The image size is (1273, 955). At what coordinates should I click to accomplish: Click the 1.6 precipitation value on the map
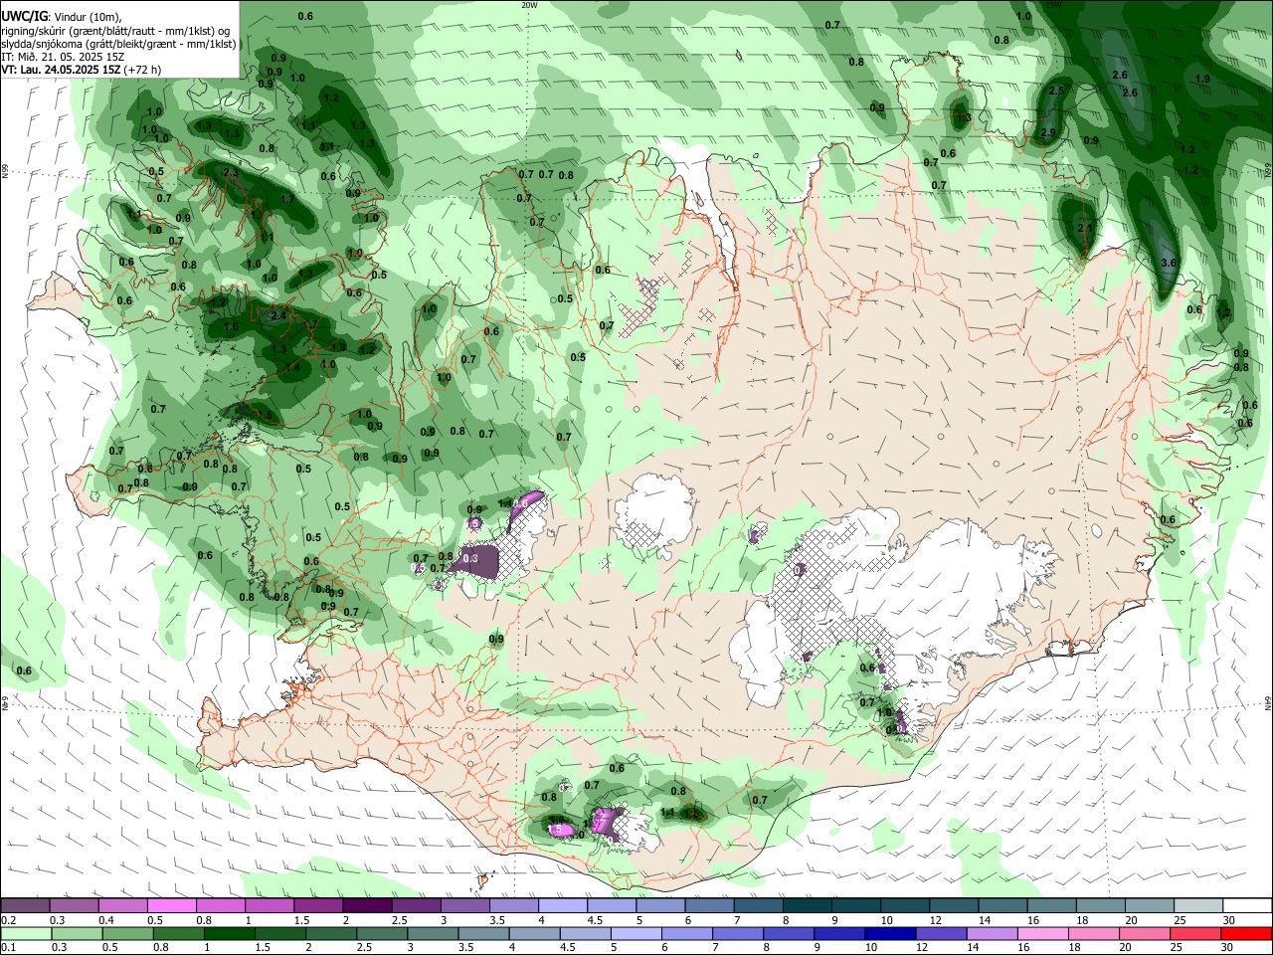pyautogui.click(x=231, y=326)
